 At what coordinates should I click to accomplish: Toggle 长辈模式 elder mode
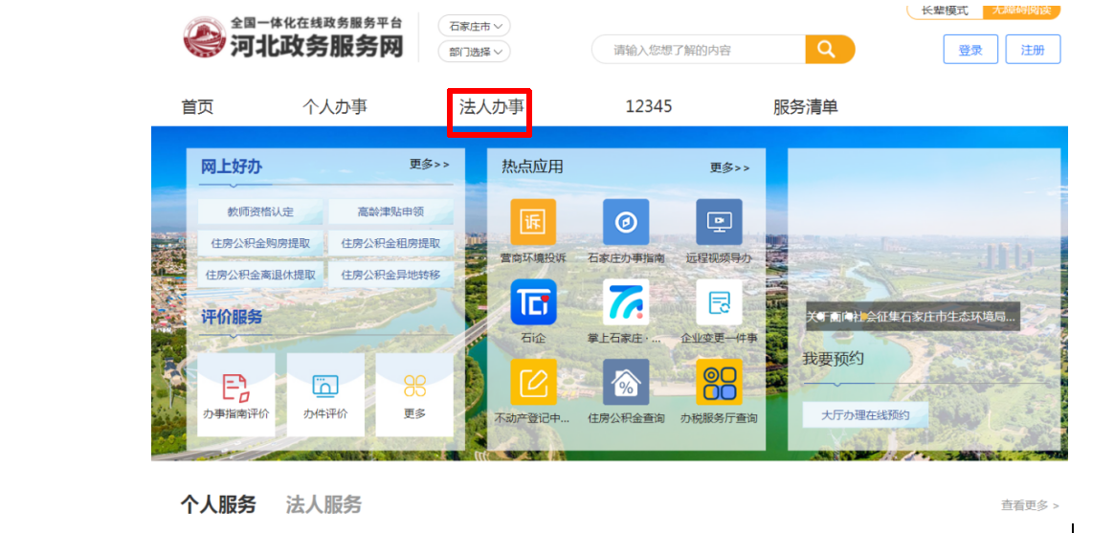click(944, 11)
